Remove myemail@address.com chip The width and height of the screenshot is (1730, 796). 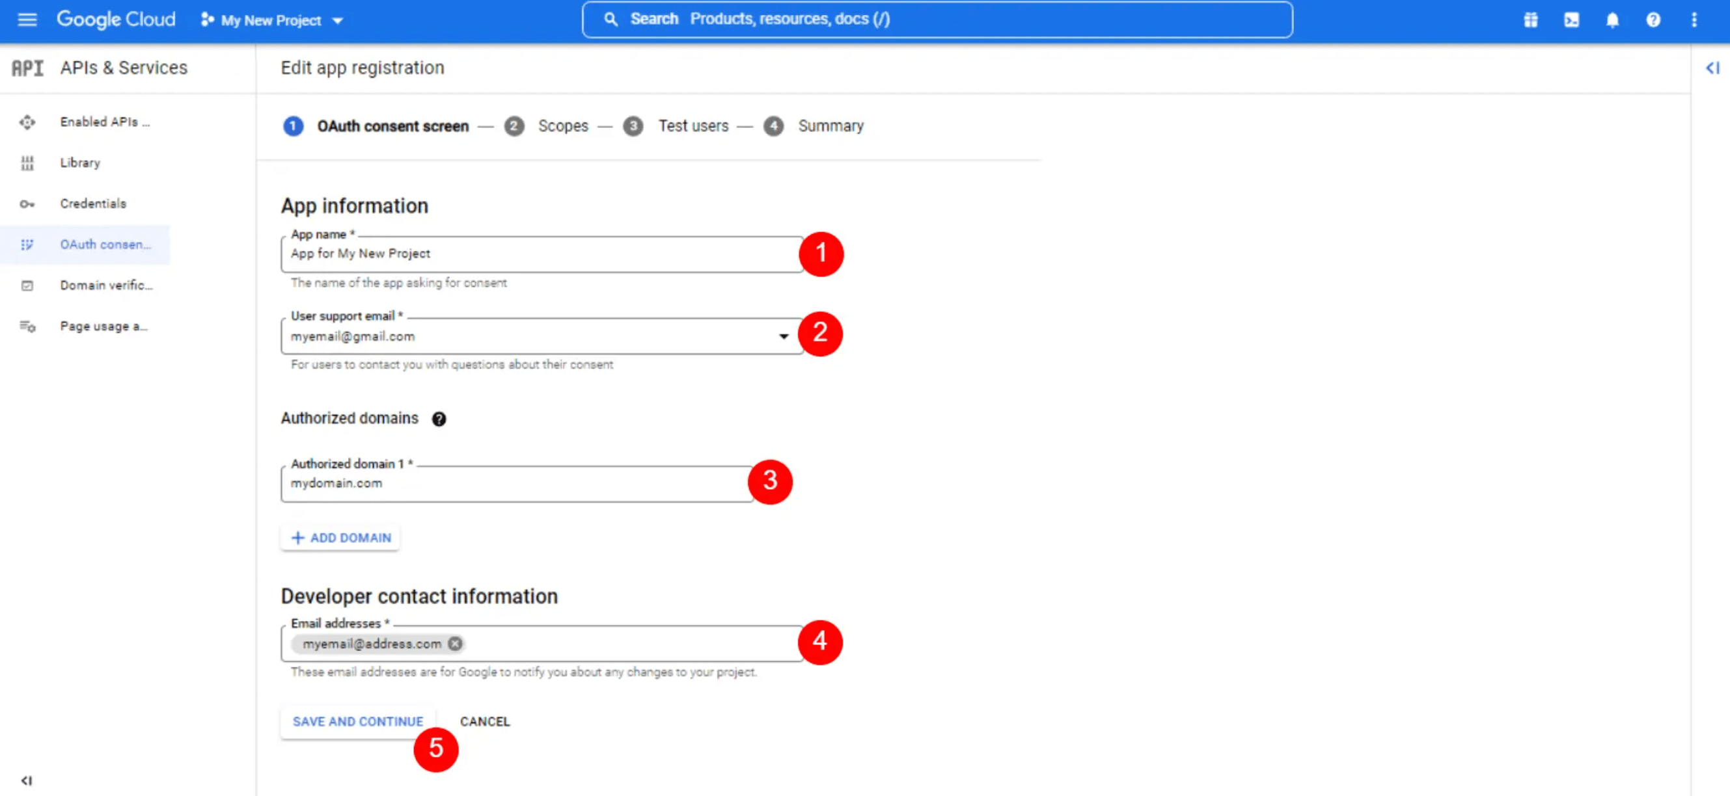455,644
